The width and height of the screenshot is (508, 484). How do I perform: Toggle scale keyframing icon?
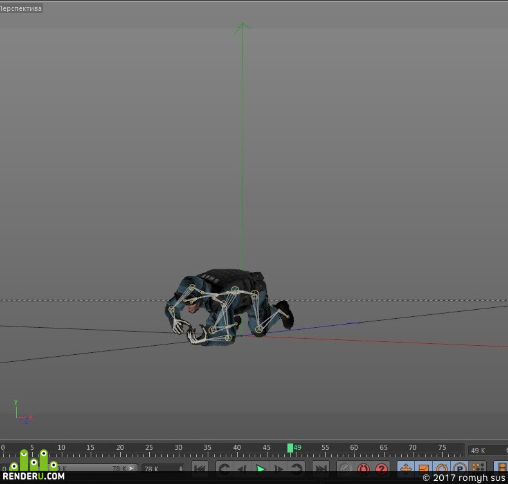424,469
